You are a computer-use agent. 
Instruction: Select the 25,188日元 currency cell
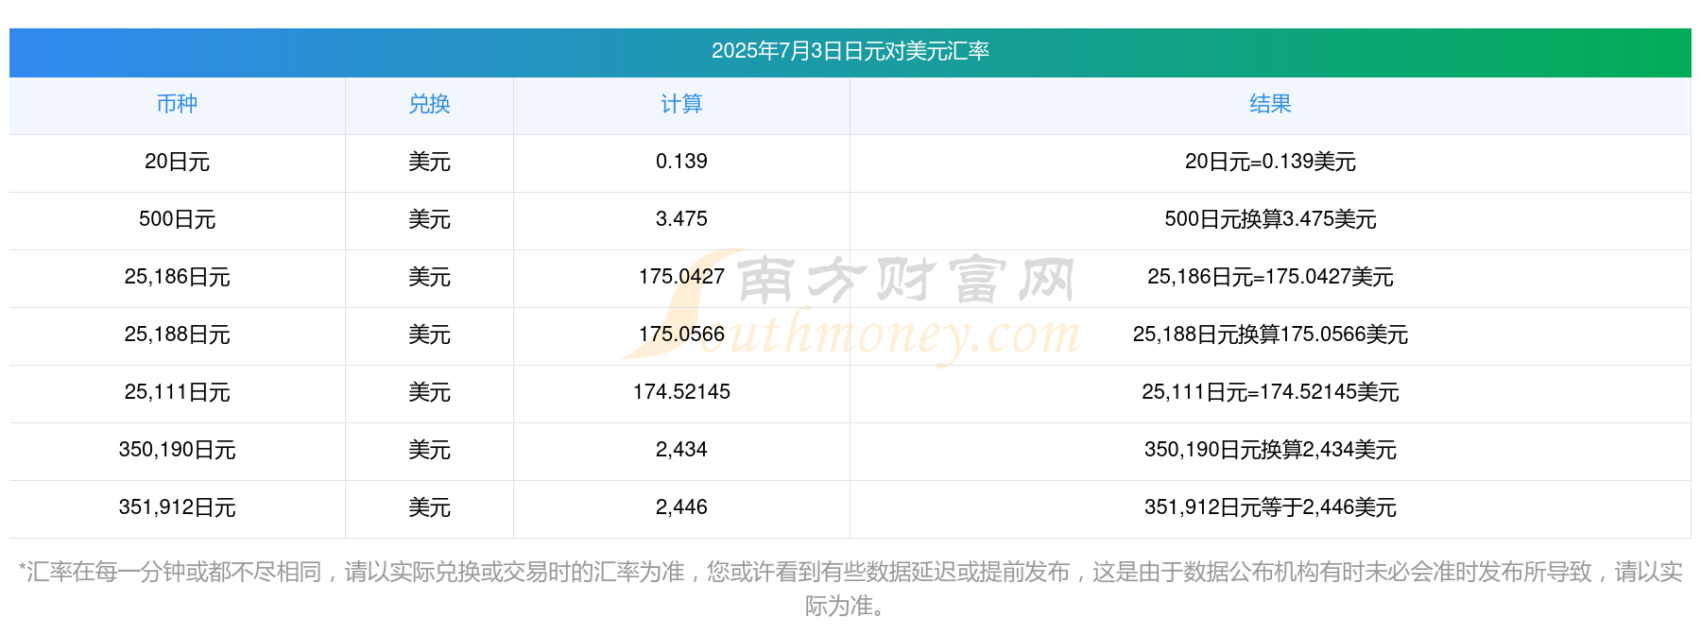coord(177,335)
